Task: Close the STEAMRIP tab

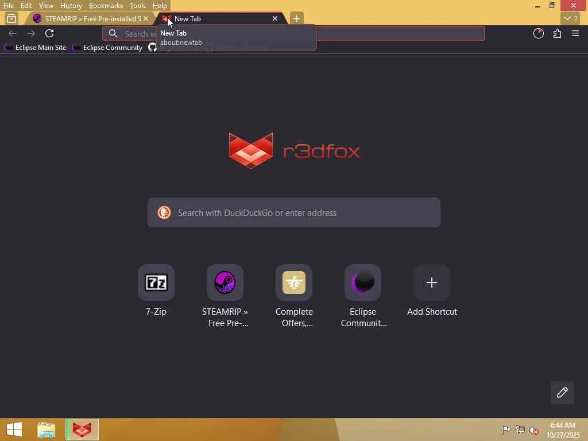Action: pyautogui.click(x=146, y=18)
